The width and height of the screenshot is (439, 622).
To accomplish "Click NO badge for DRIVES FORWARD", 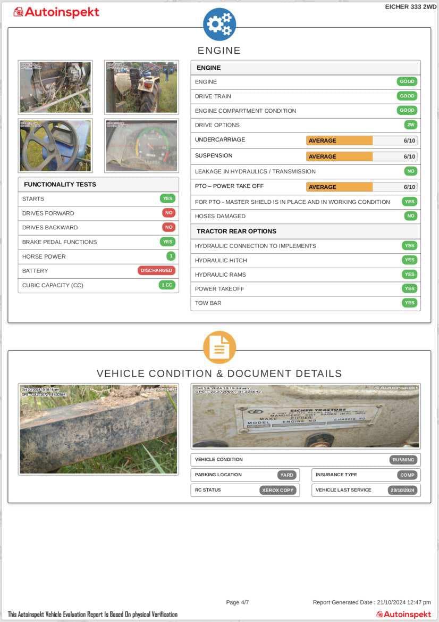I will tap(169, 213).
